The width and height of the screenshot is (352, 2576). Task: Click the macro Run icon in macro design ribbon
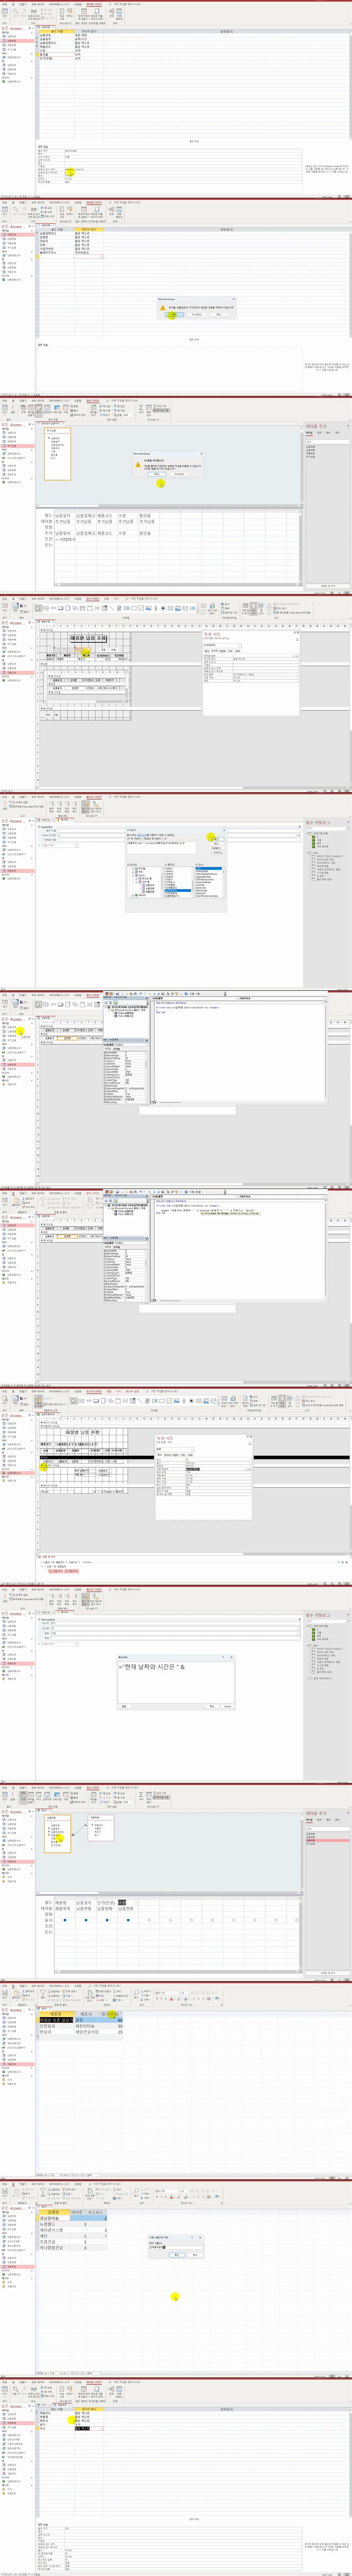tap(4, 805)
